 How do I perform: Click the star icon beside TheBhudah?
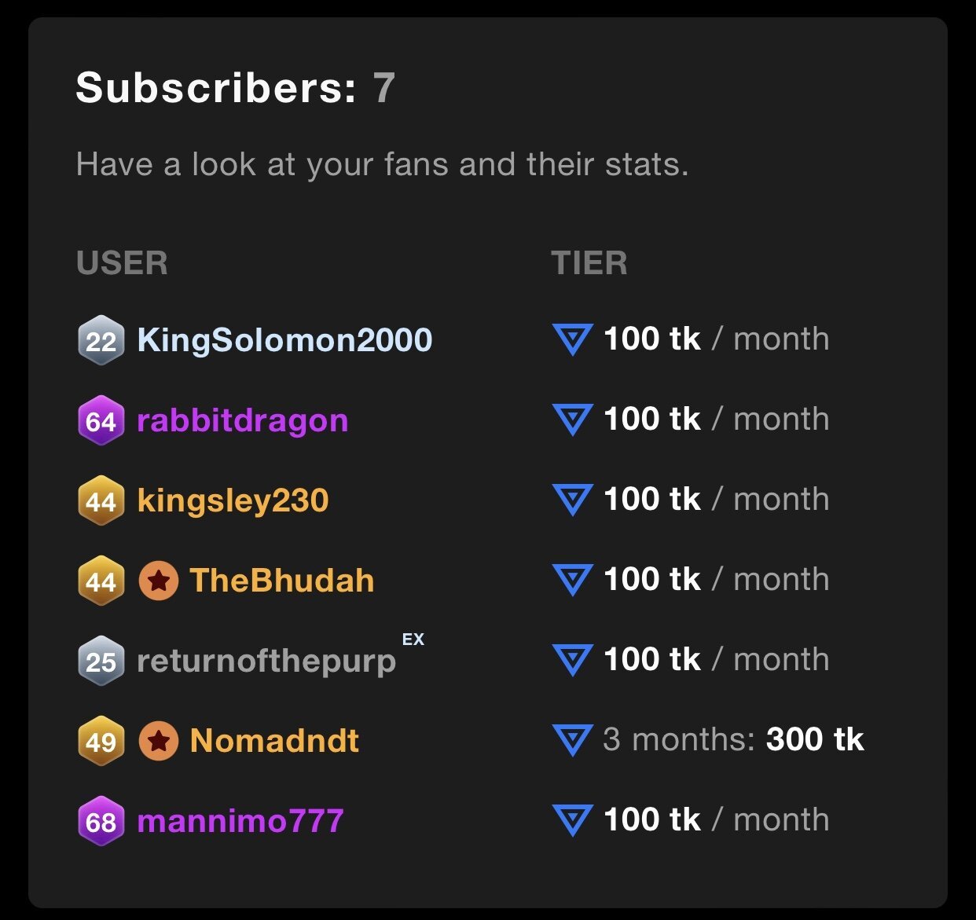159,581
